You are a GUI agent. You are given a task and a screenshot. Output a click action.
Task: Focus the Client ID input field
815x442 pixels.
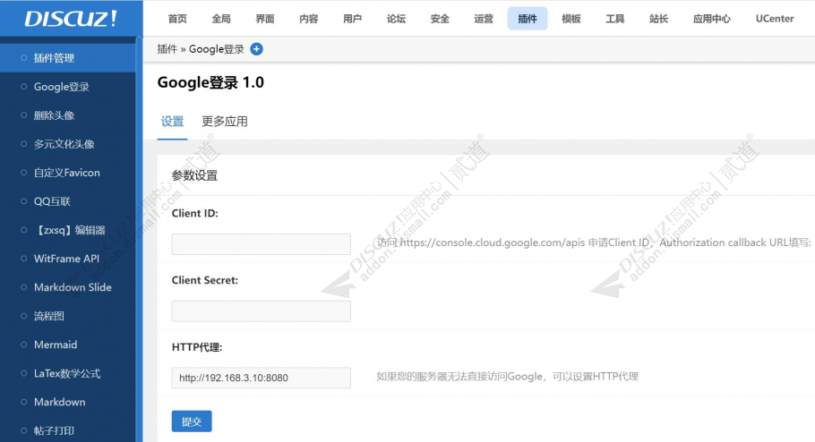[x=261, y=243]
